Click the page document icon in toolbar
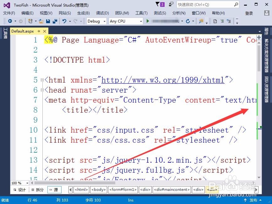Image resolution: width=272 pixels, height=204 pixels. pos(215,21)
